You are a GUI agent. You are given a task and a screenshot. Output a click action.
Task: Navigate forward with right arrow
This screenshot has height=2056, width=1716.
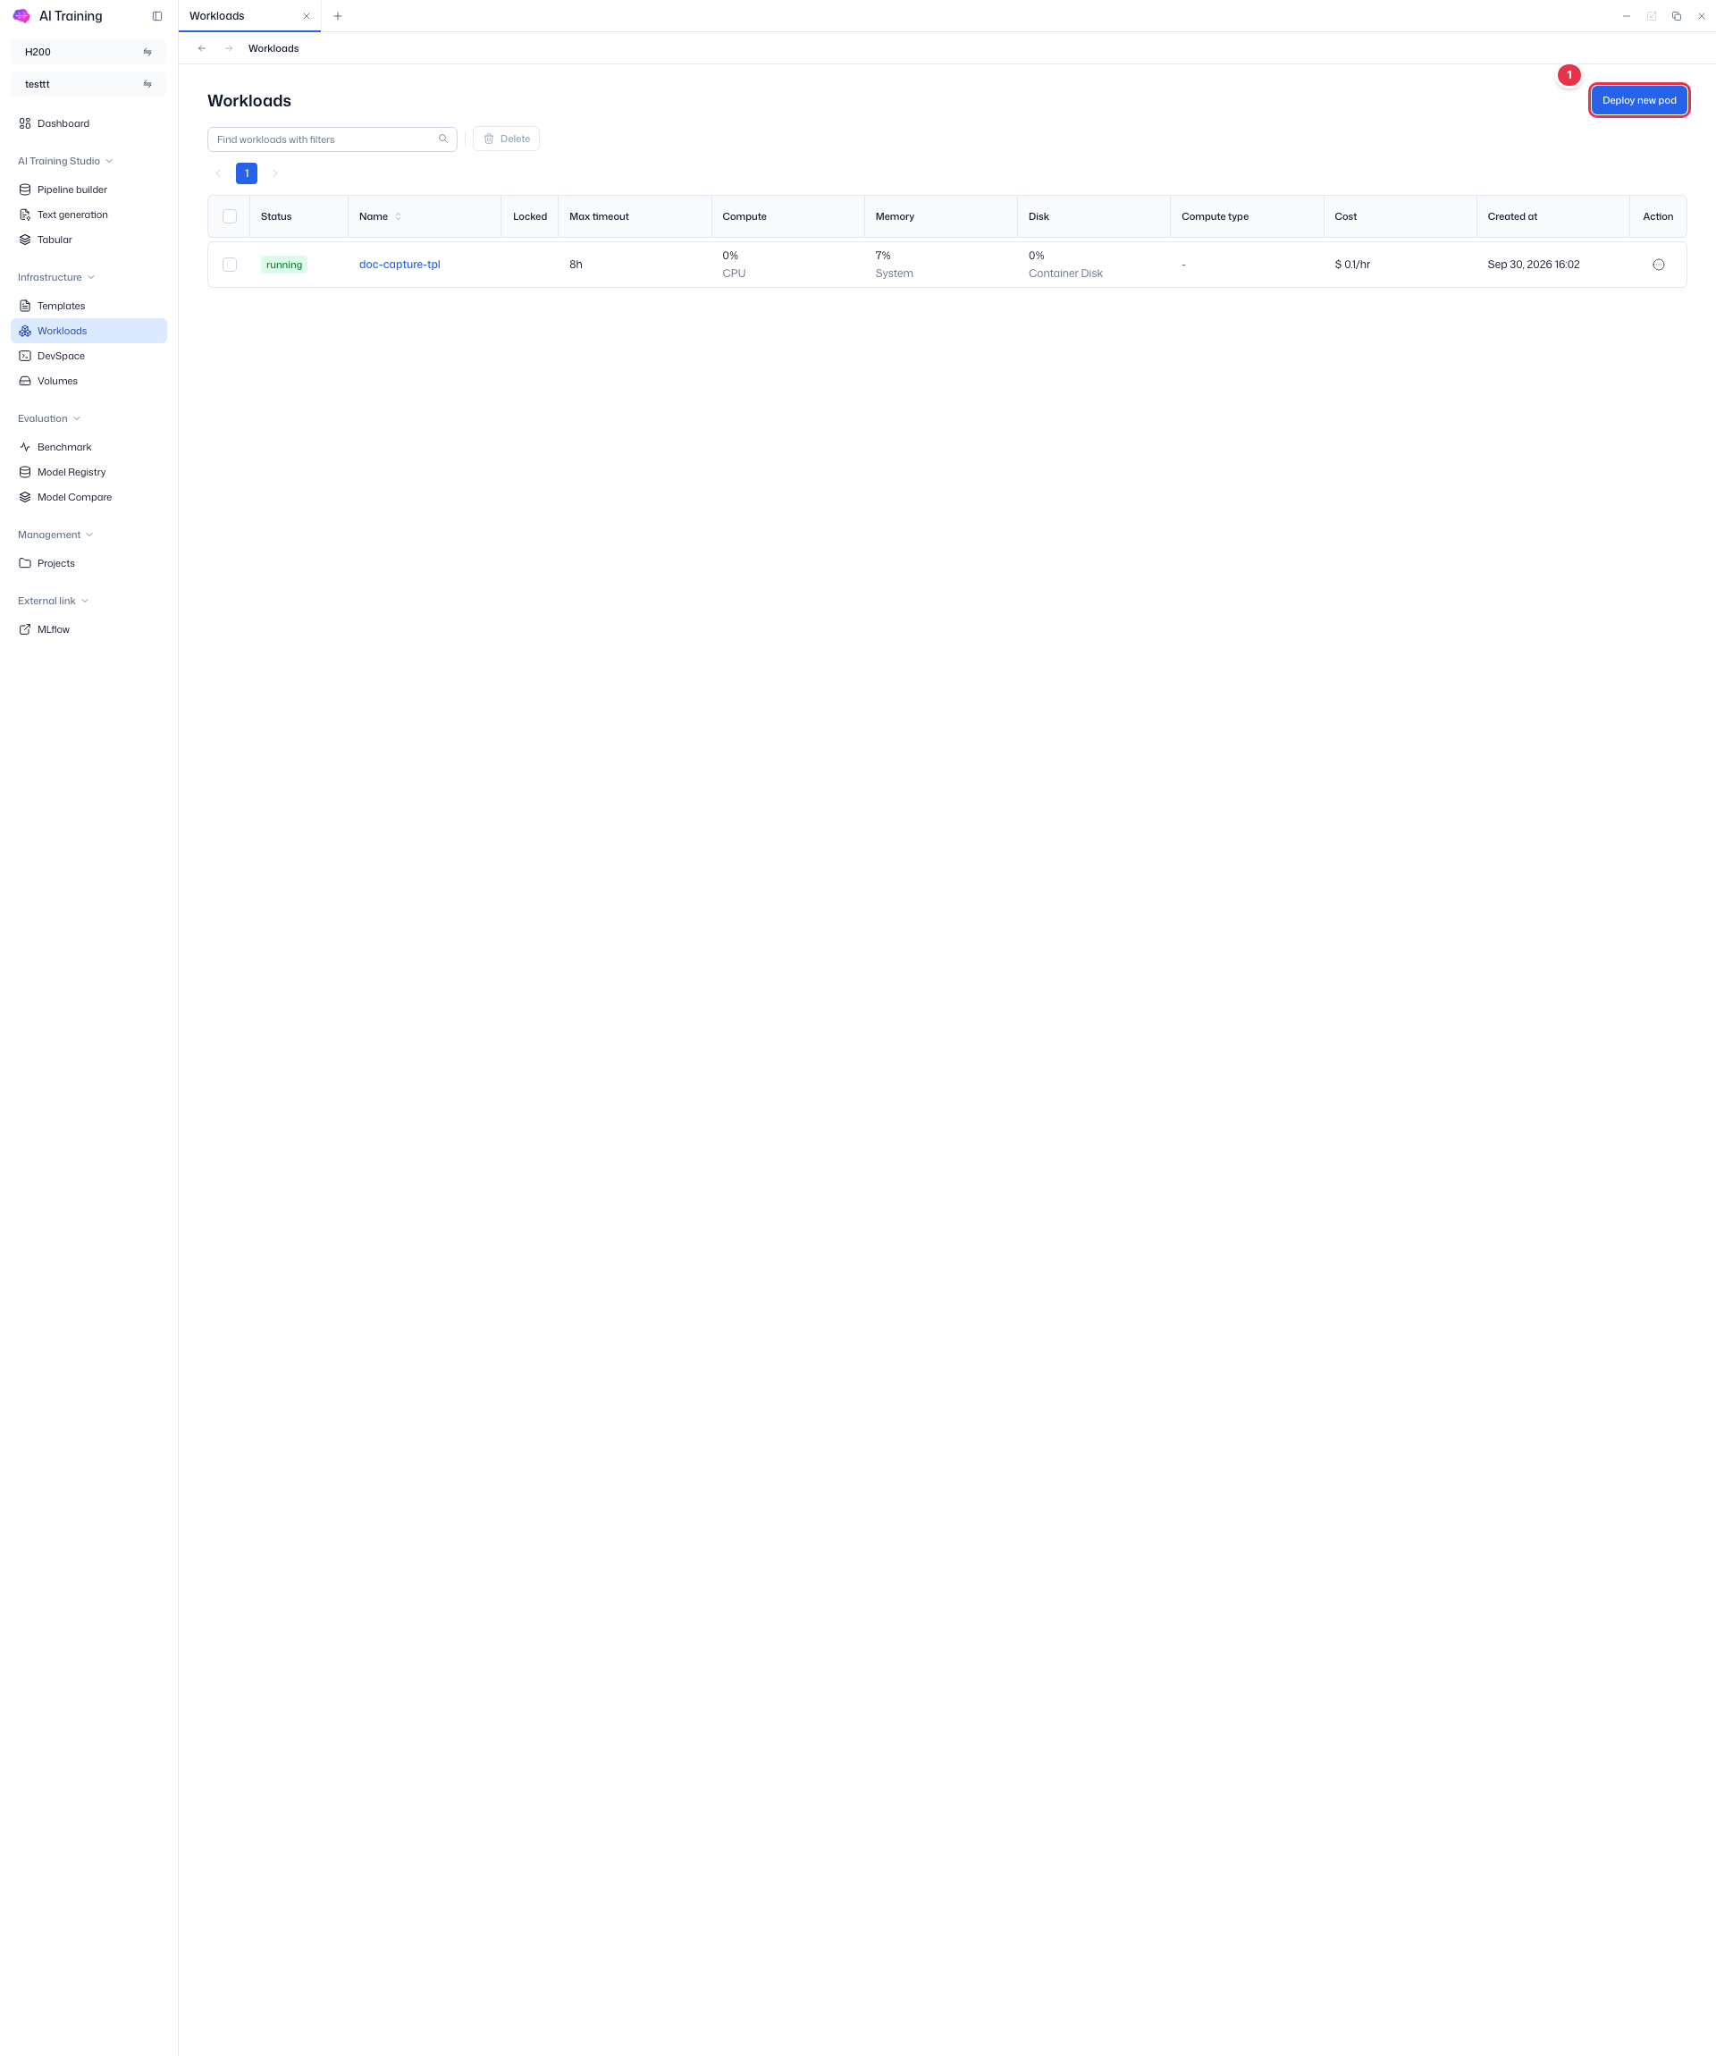tap(229, 48)
